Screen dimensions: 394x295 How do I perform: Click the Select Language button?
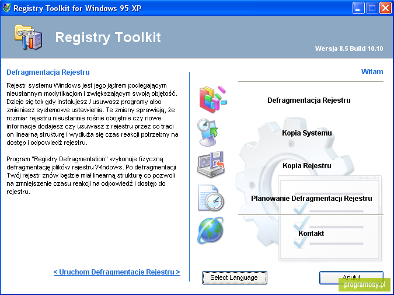click(x=235, y=277)
